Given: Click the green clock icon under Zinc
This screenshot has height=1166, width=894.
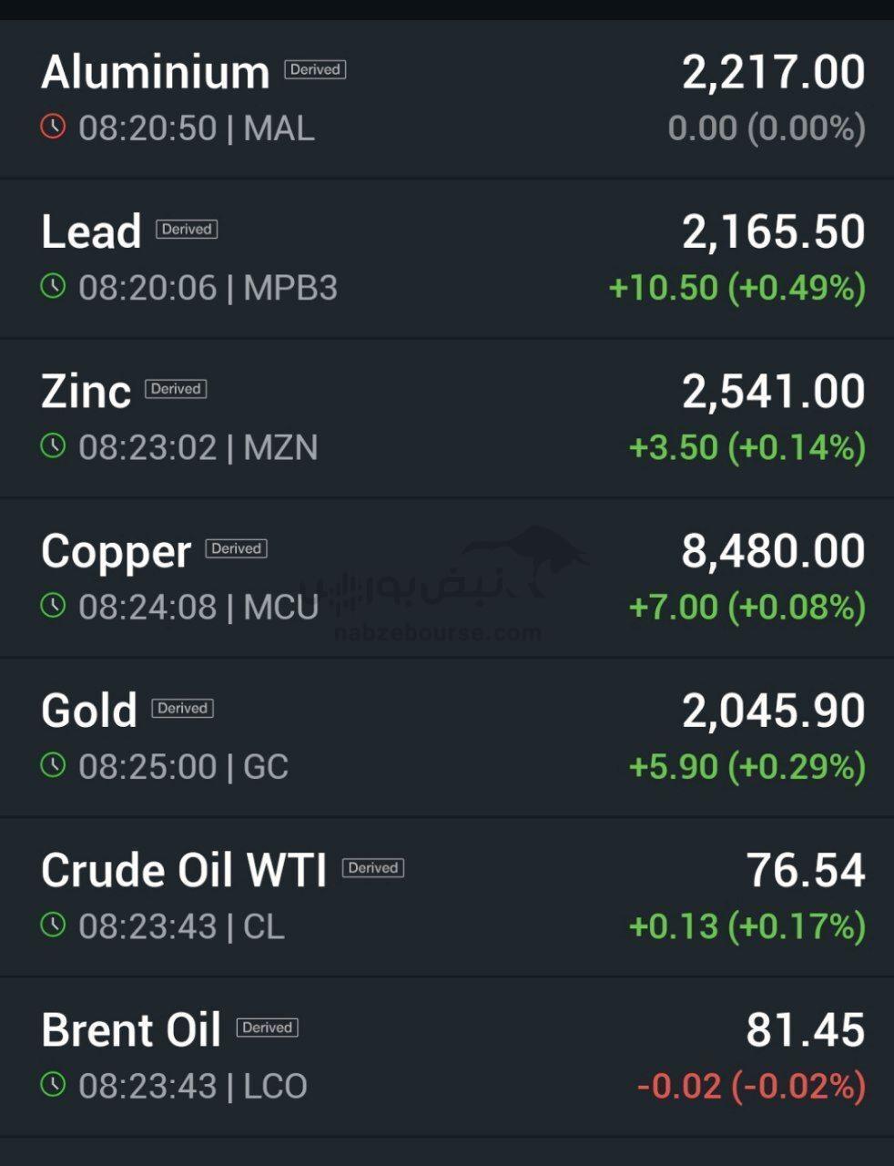Looking at the screenshot, I should 54,445.
